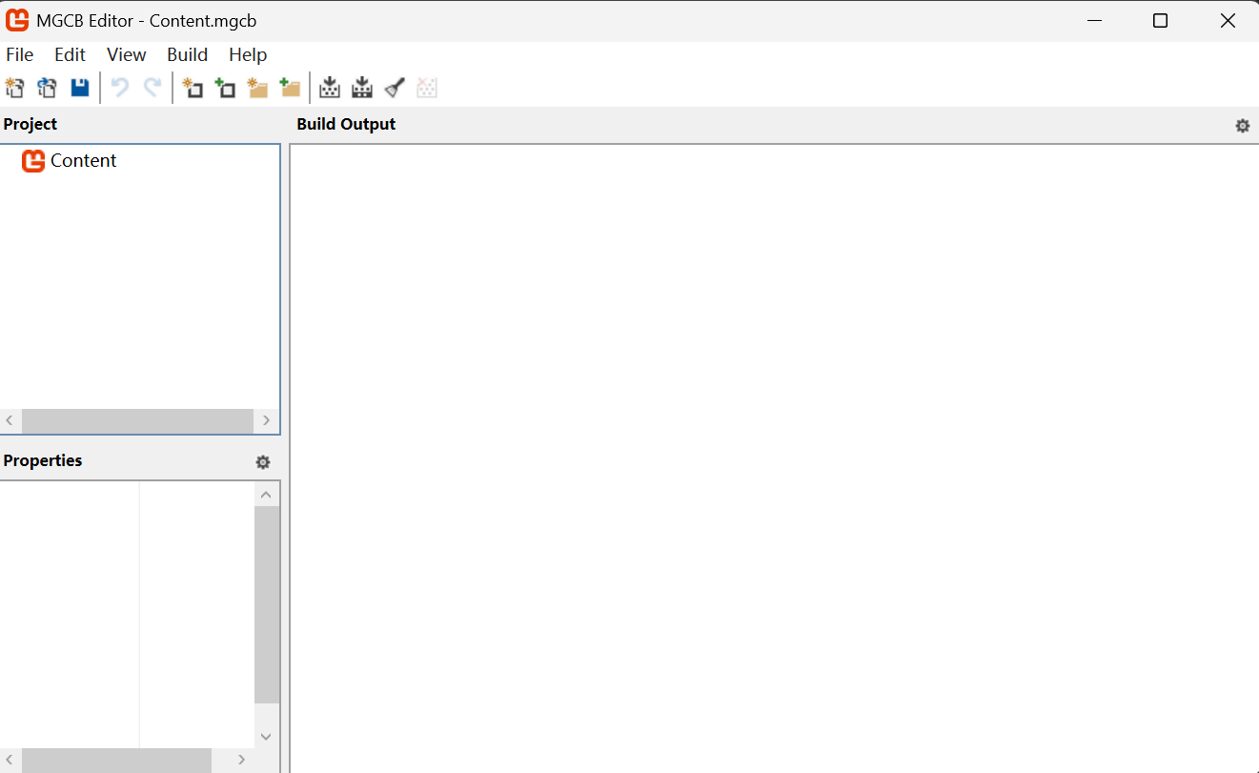The height and width of the screenshot is (773, 1259).
Task: Open Properties panel settings gear
Action: [x=263, y=462]
